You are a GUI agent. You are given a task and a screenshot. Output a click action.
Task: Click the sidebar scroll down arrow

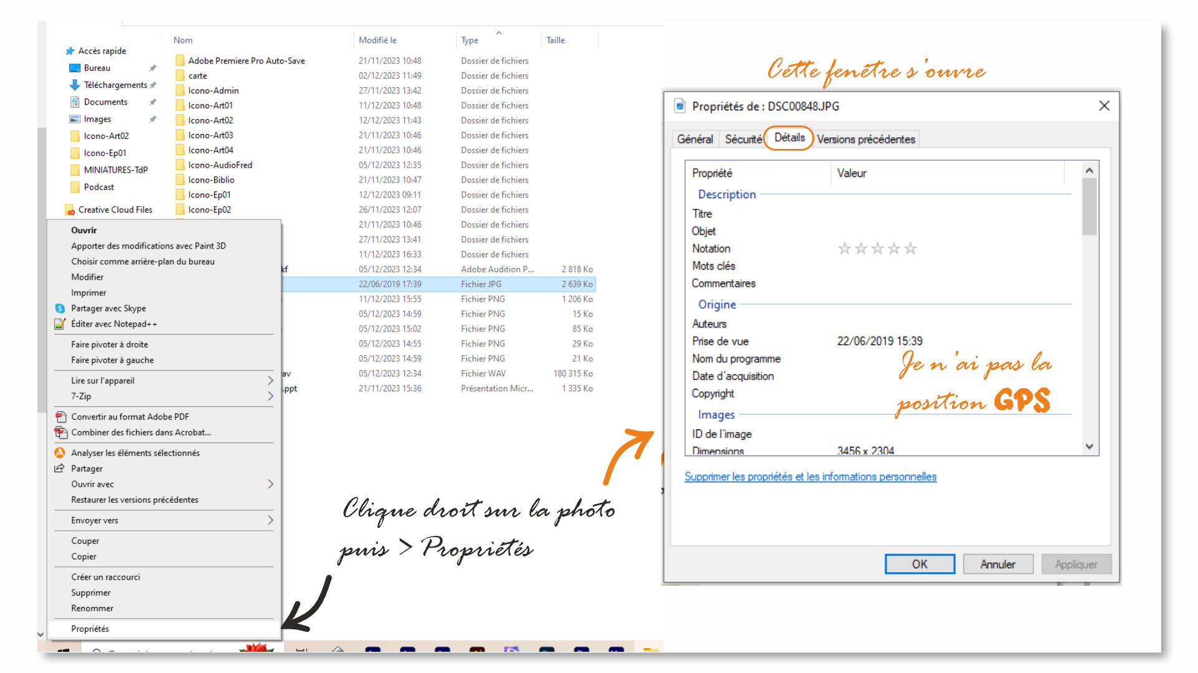coord(41,635)
